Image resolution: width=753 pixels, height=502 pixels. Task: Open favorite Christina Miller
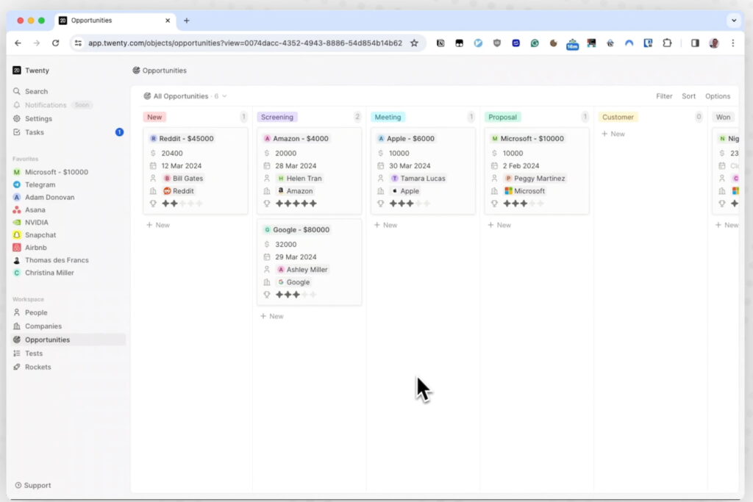(43, 273)
